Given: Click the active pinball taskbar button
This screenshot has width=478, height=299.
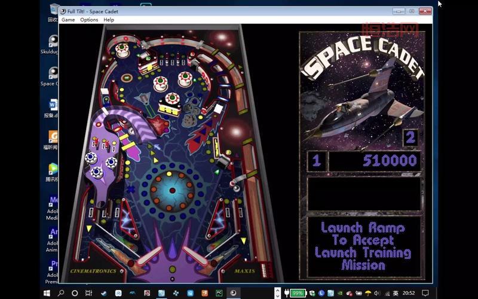Looking at the screenshot, I should click(x=233, y=293).
